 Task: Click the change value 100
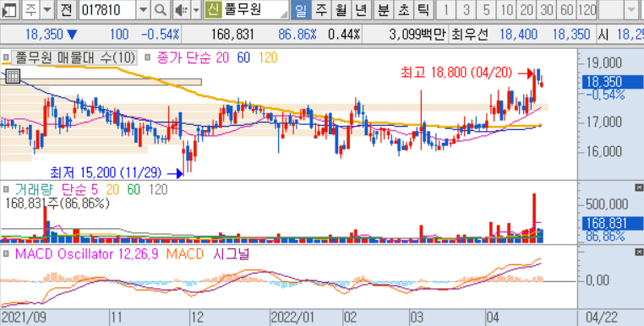click(x=119, y=35)
